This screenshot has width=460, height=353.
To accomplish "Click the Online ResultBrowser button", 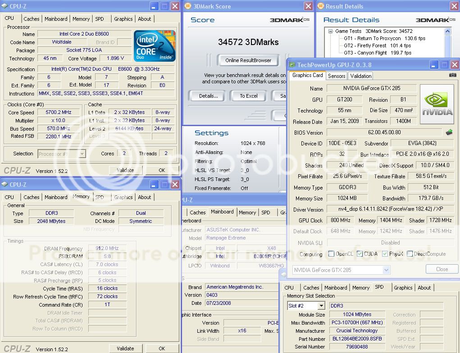I will (248, 60).
